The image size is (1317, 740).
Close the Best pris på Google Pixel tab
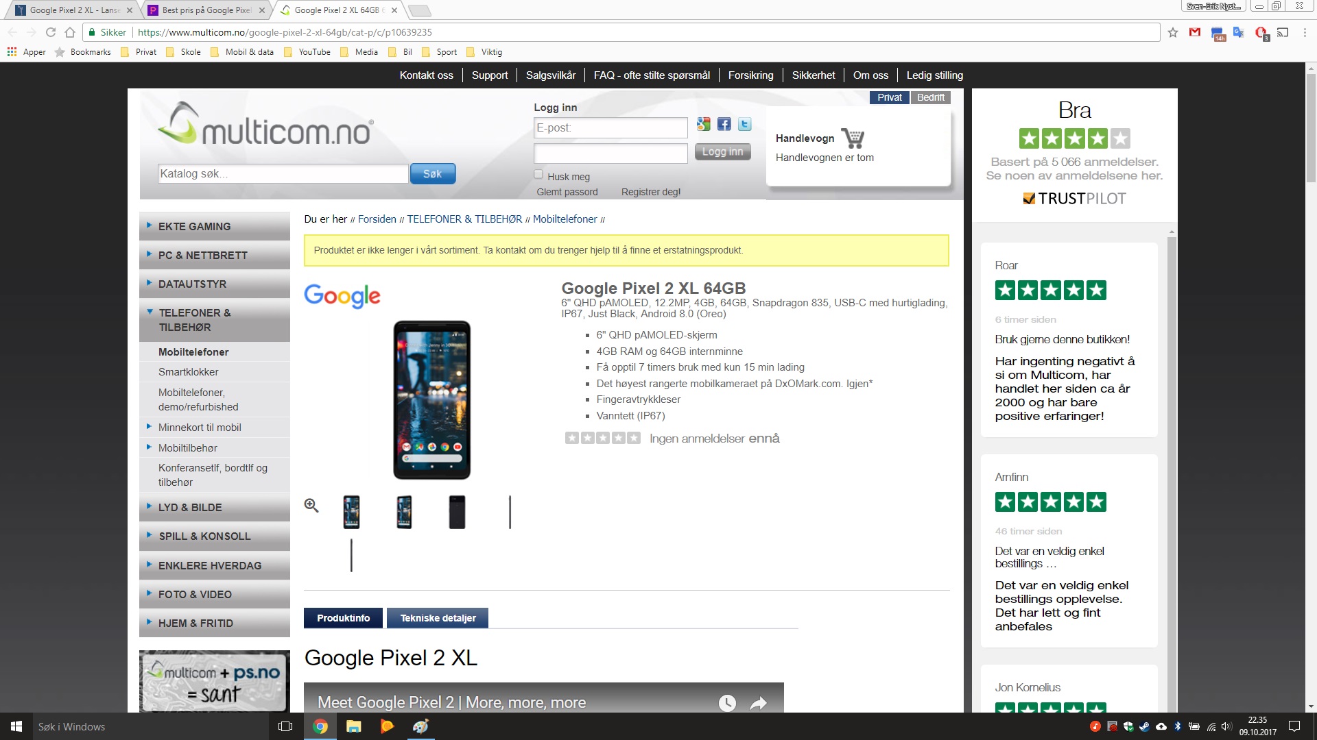point(262,10)
